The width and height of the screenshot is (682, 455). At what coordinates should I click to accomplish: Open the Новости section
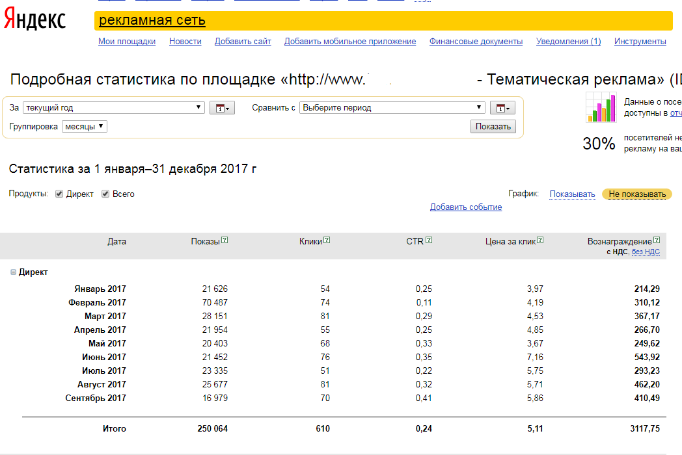tap(185, 42)
